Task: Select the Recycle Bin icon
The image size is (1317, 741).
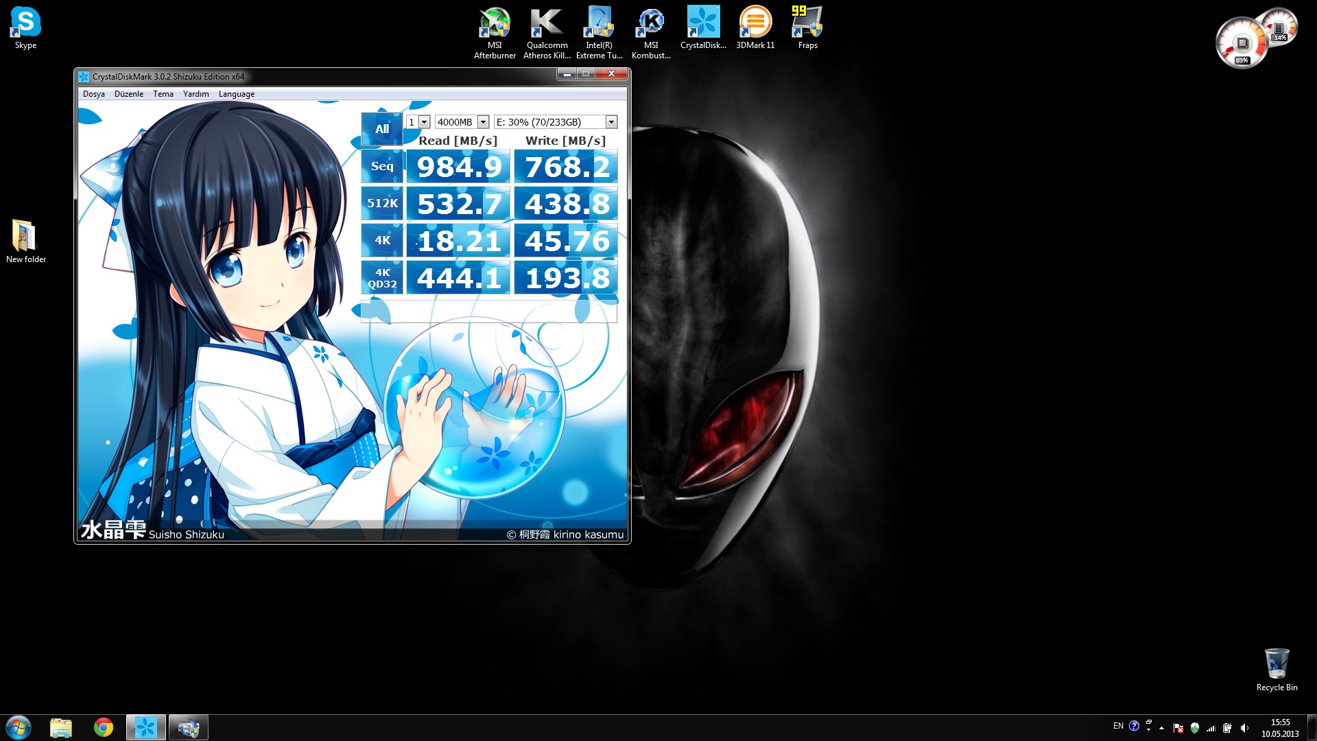Action: coord(1277,670)
